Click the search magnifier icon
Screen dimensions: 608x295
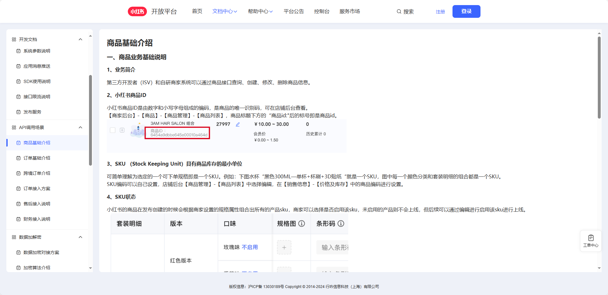tap(399, 11)
